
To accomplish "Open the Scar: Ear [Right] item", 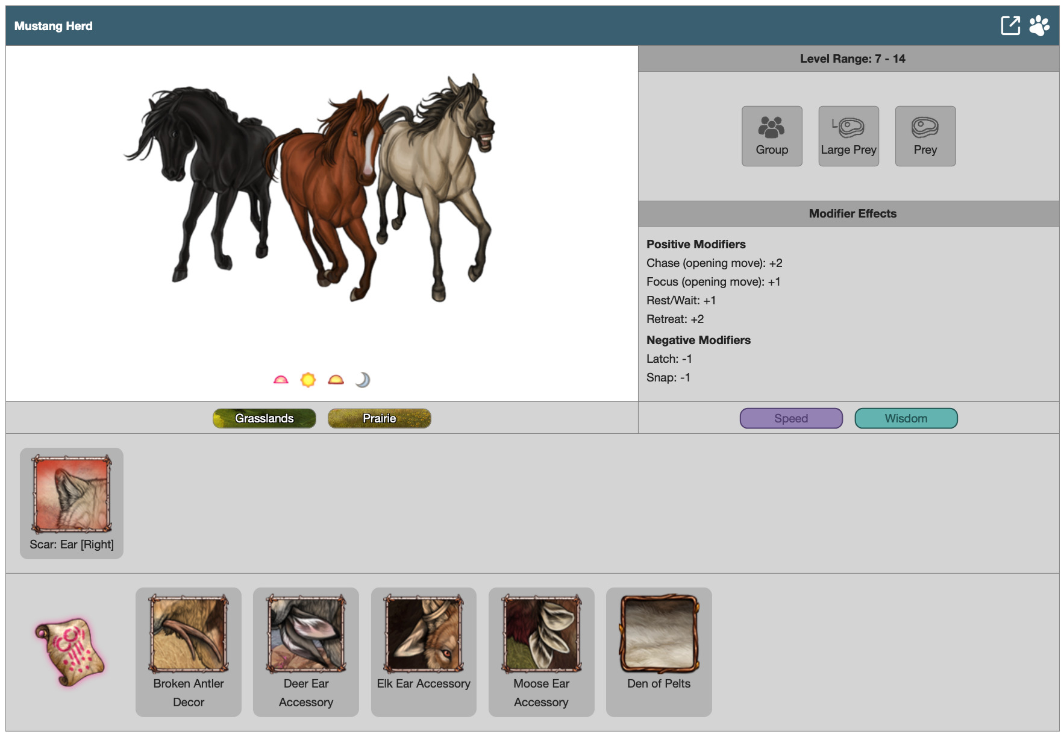I will [x=72, y=503].
